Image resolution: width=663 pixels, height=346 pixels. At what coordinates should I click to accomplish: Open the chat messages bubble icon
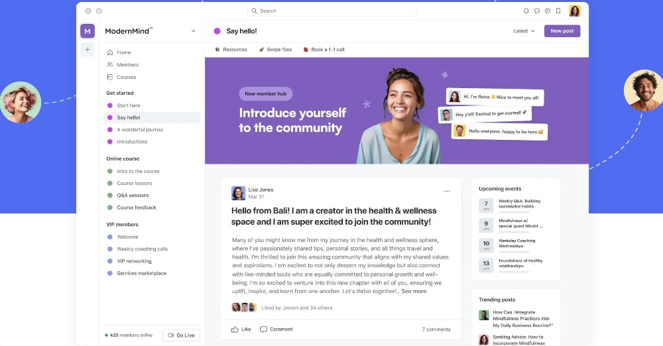[x=537, y=11]
